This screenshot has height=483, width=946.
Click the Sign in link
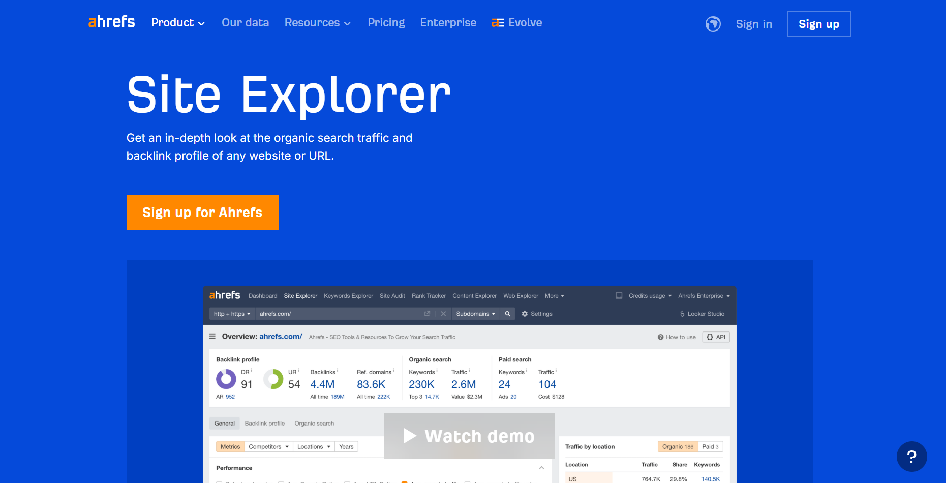point(754,24)
